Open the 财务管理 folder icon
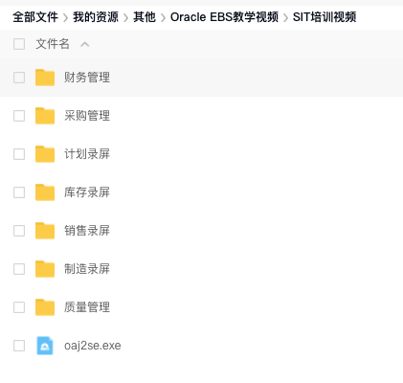Viewport: 403px width, 383px height. 45,78
